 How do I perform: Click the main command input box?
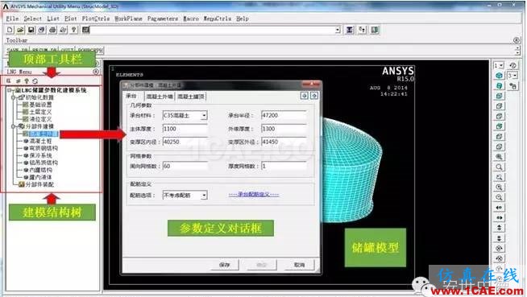(x=213, y=30)
